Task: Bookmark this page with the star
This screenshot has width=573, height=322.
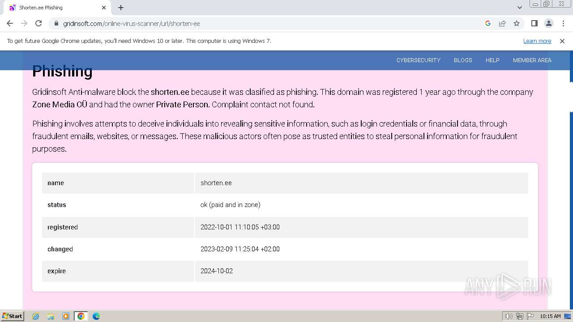Action: tap(517, 23)
